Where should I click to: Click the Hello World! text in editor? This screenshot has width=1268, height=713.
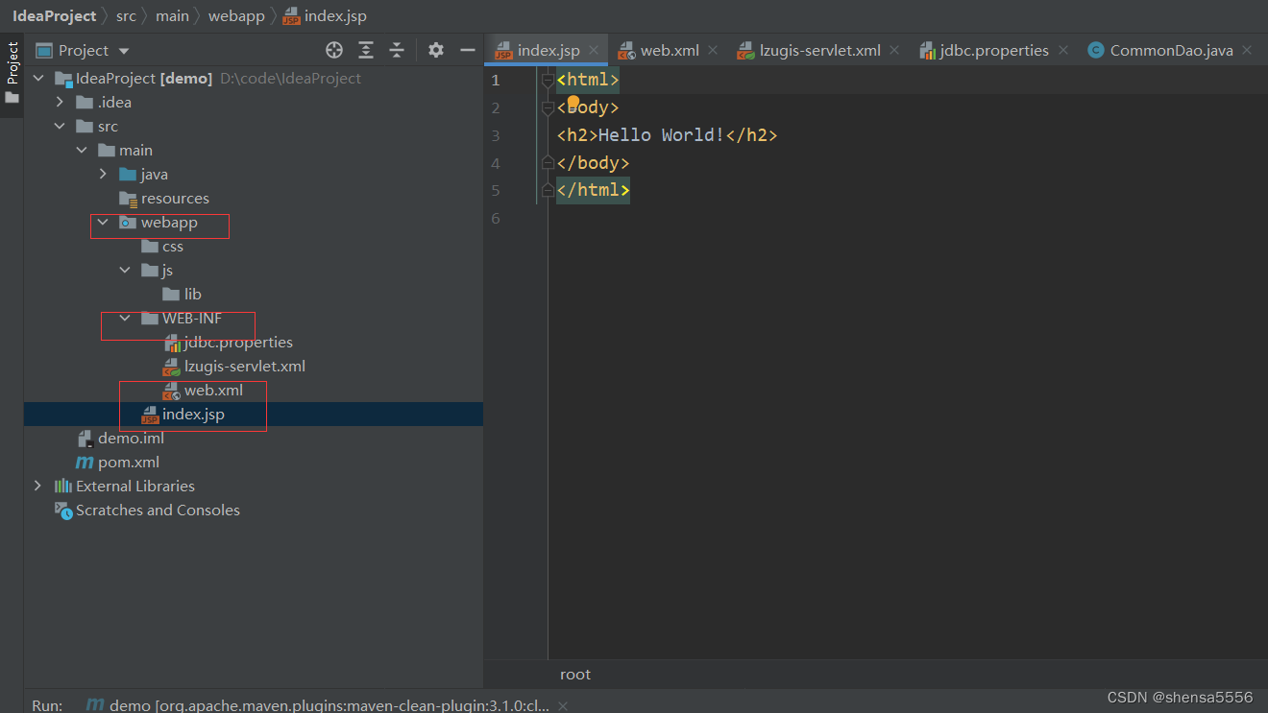[x=662, y=135]
